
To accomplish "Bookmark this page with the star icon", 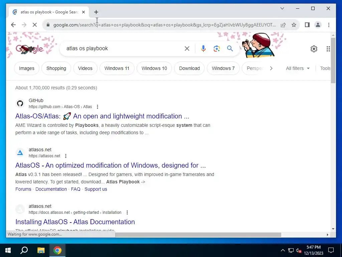I will click(x=294, y=25).
